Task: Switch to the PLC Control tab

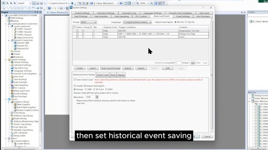Action: pos(141,17)
